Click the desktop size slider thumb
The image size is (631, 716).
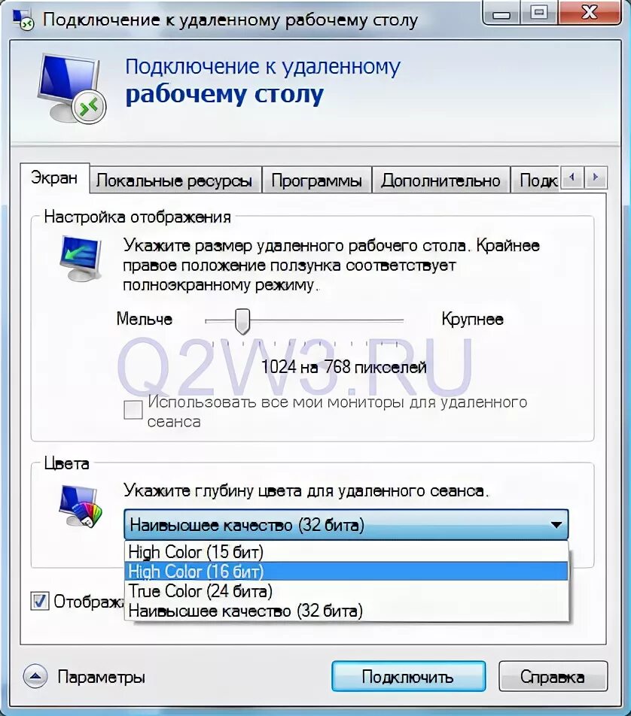(x=242, y=321)
